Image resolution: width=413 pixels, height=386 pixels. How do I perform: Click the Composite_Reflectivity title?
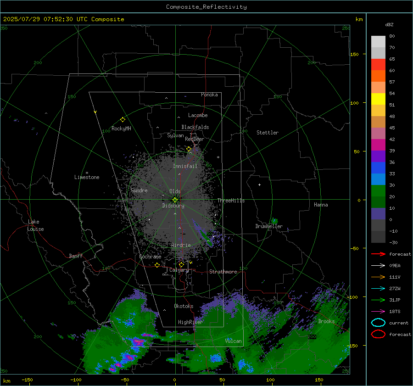pos(206,7)
